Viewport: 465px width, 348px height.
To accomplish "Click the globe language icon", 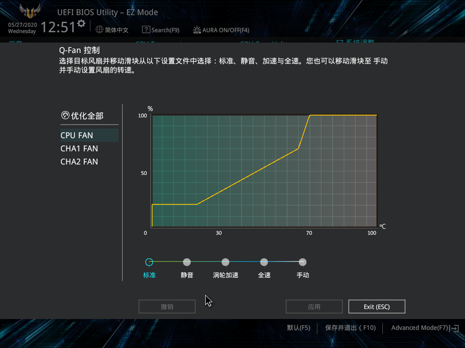I will 99,30.
